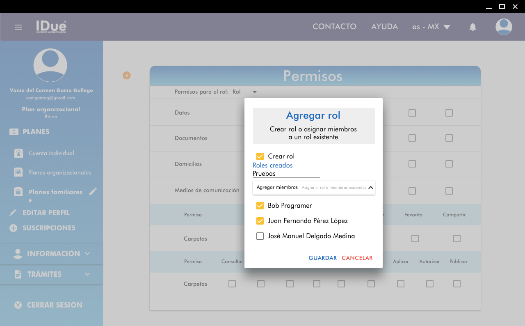
Task: Check José Manuel Delgado Medina checkbox
Action: tap(260, 236)
